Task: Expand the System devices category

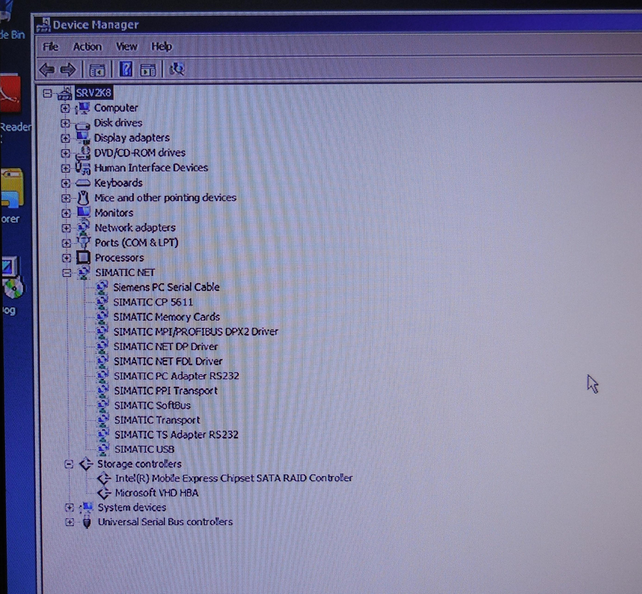Action: click(69, 508)
